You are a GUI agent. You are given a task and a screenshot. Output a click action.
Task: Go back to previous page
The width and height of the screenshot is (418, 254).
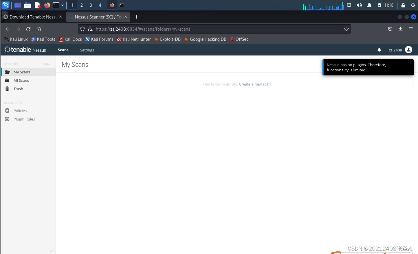coord(8,29)
